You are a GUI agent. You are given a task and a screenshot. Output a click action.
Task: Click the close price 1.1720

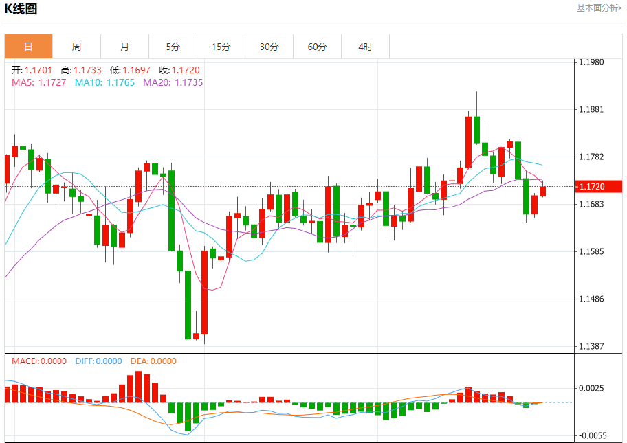tap(186, 70)
